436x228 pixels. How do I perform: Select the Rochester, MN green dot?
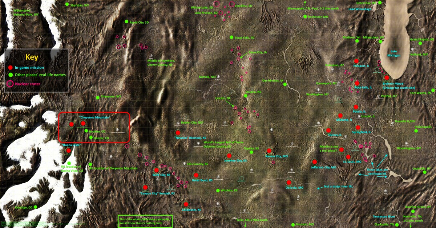305,17
